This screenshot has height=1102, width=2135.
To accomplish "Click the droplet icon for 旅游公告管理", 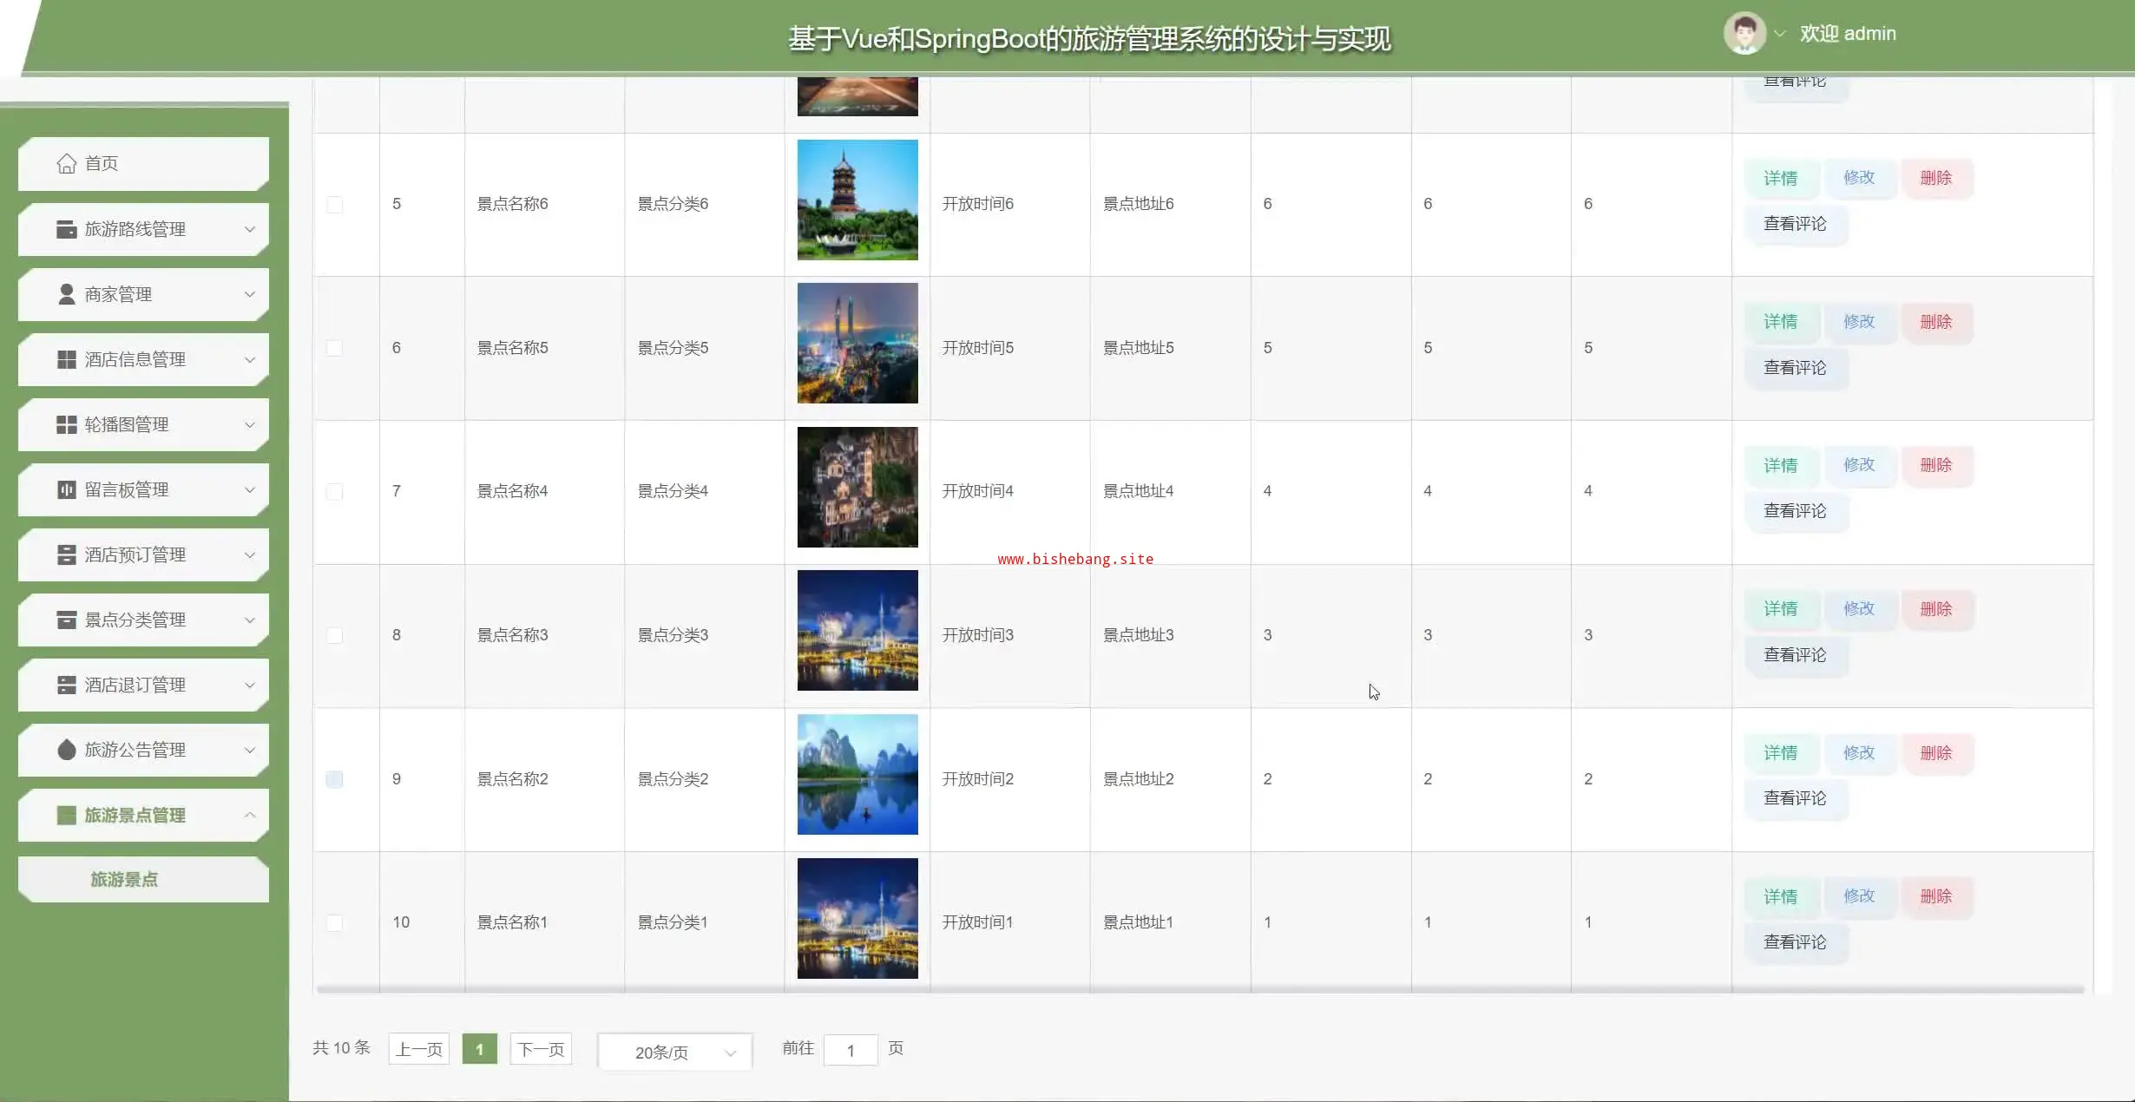I will click(x=66, y=751).
